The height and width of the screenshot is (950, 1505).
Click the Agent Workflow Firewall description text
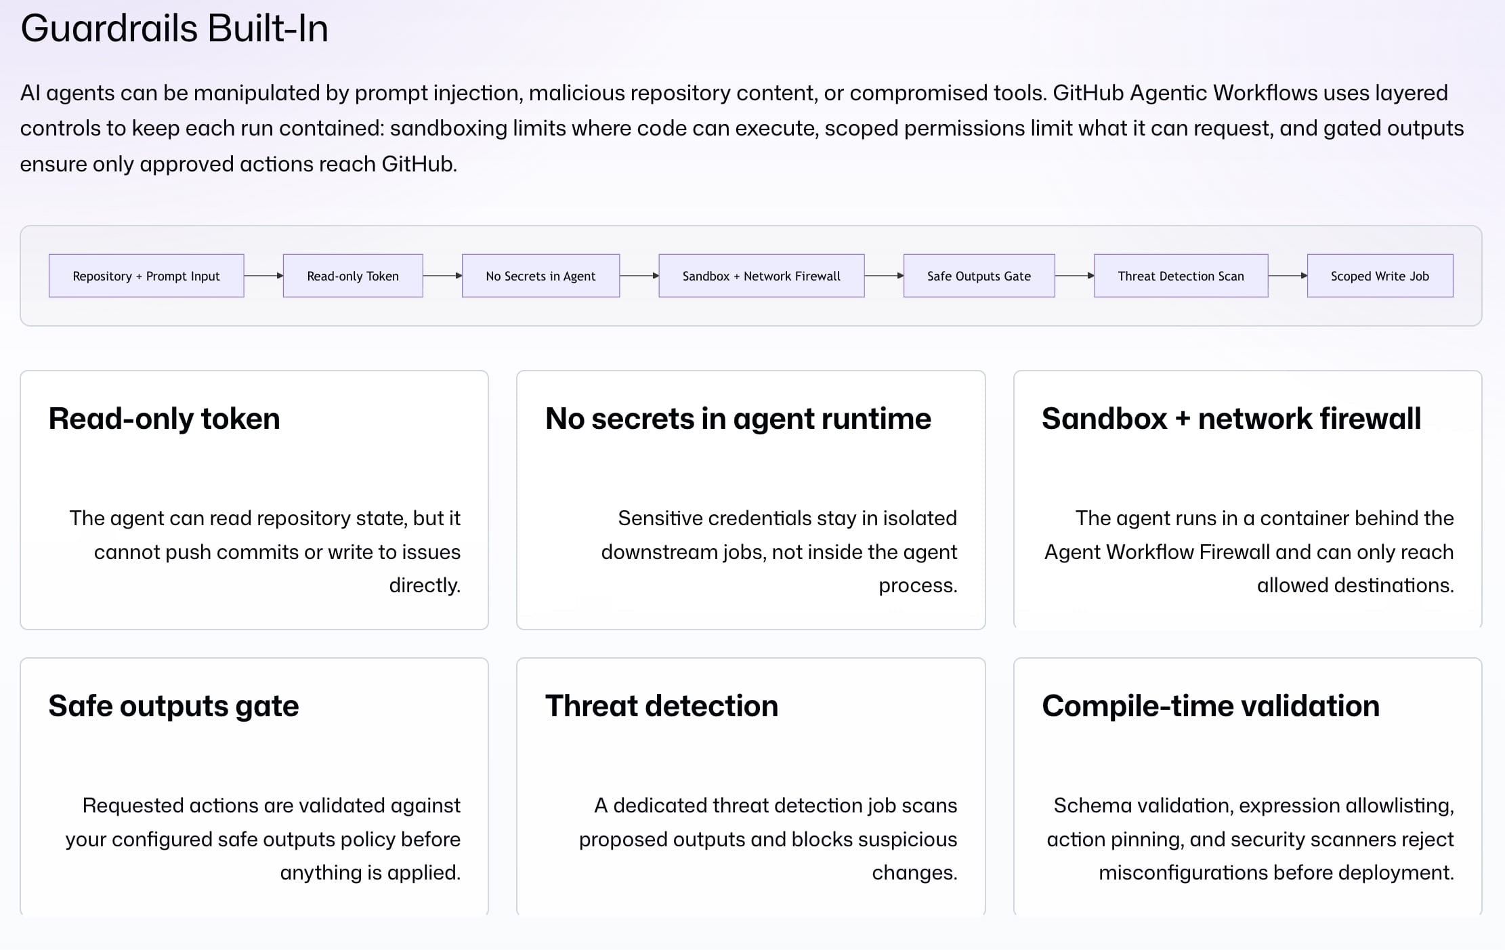[x=1249, y=552]
